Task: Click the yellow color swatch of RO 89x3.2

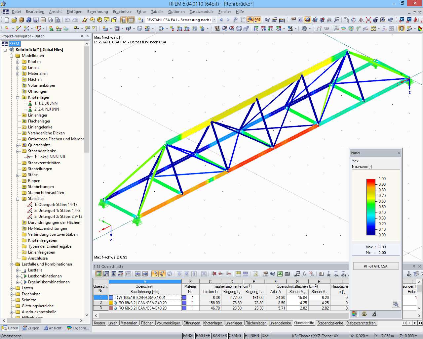Action: [111, 303]
